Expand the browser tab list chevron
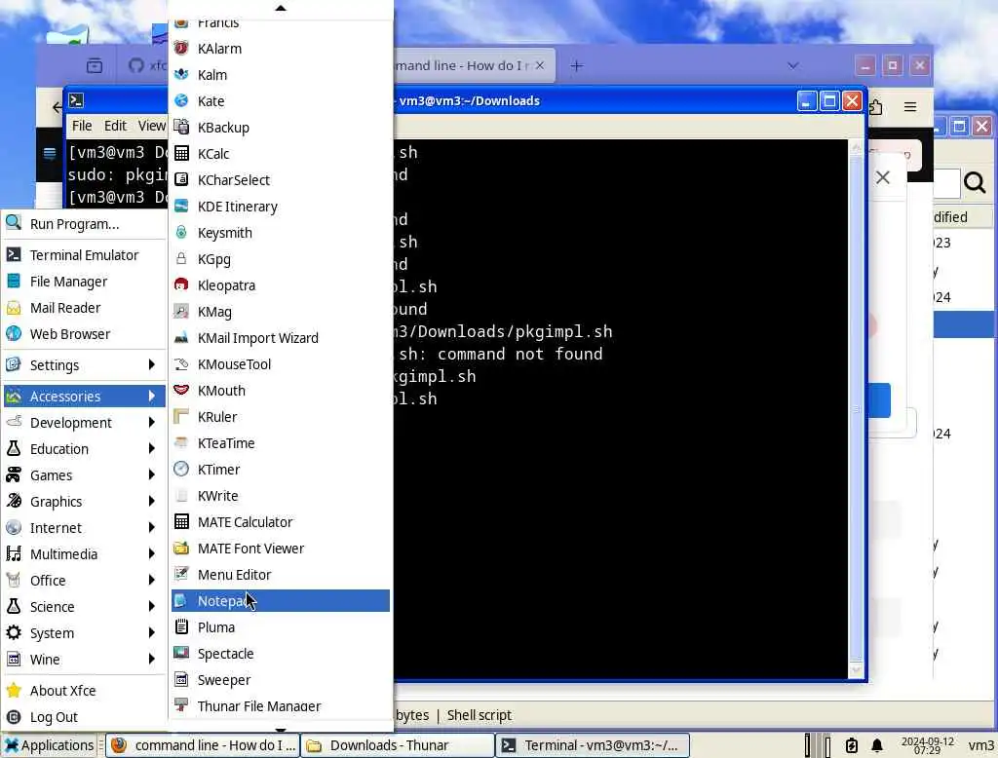 [x=793, y=65]
